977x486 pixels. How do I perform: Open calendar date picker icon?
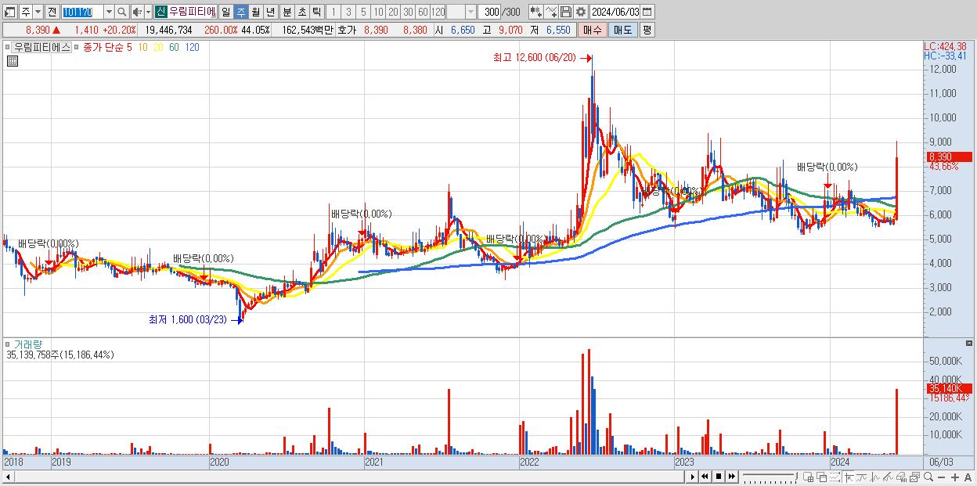pyautogui.click(x=647, y=12)
